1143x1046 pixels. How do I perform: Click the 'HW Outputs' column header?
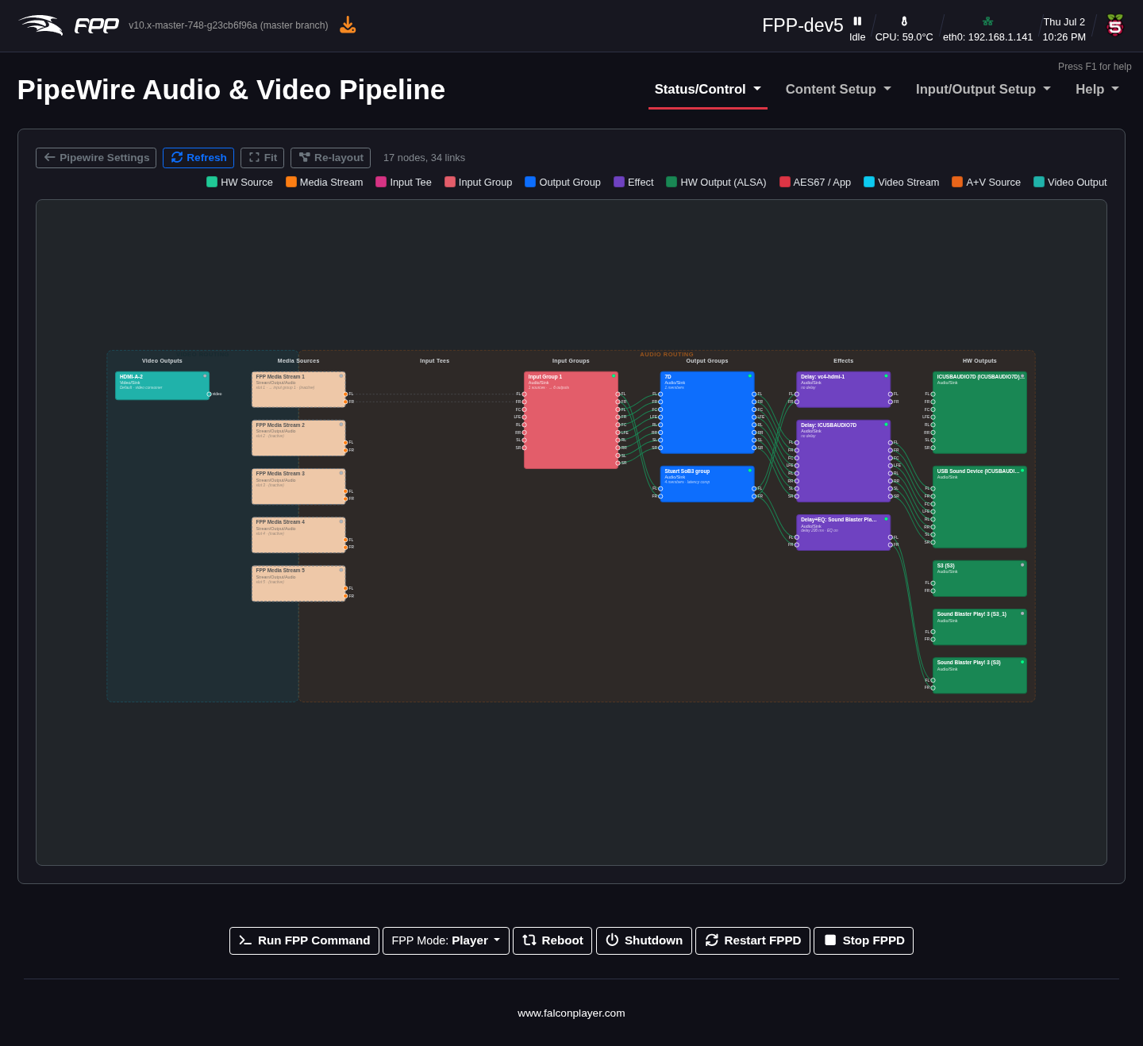click(x=979, y=361)
